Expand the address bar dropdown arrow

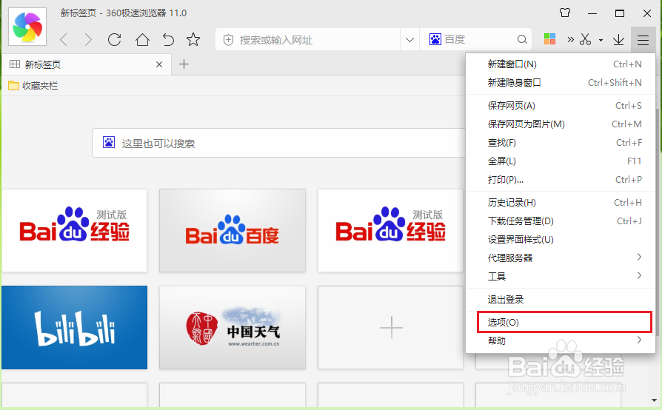point(409,40)
